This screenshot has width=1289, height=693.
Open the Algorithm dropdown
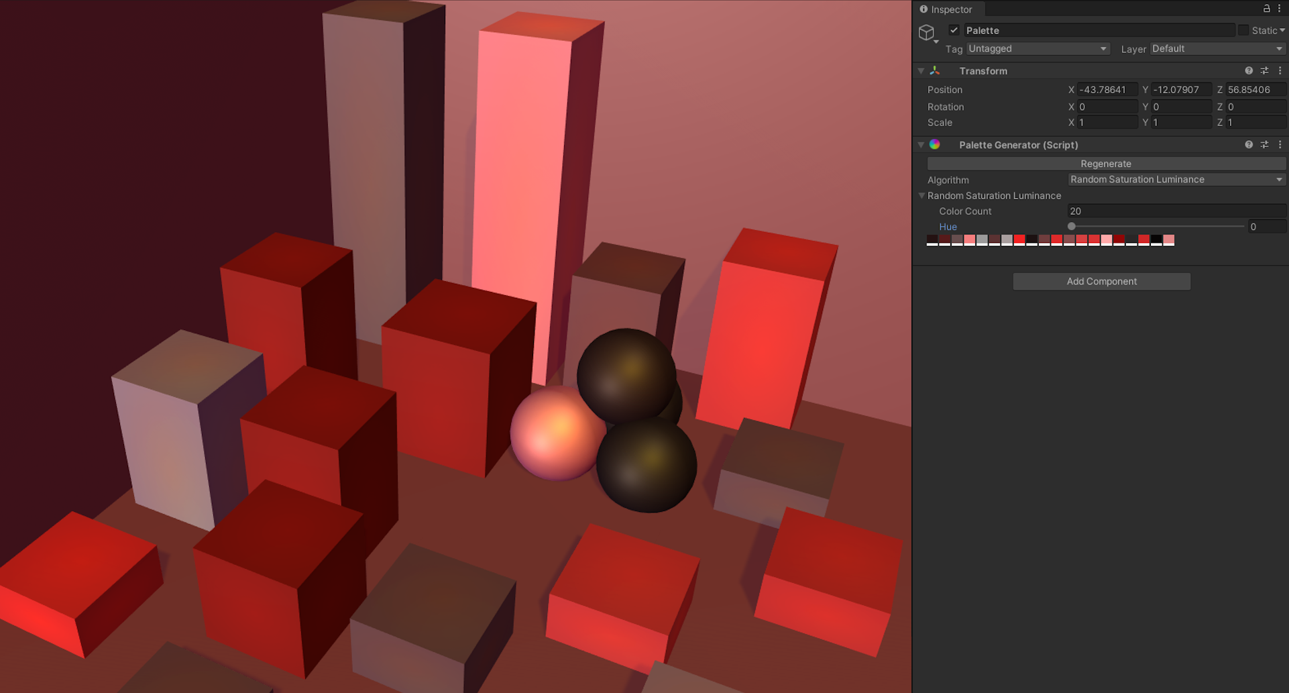(x=1176, y=179)
